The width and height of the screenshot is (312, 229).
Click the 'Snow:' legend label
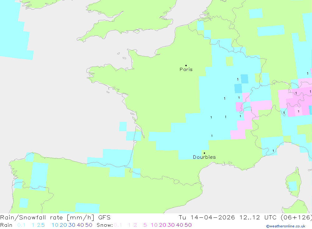tap(105, 225)
